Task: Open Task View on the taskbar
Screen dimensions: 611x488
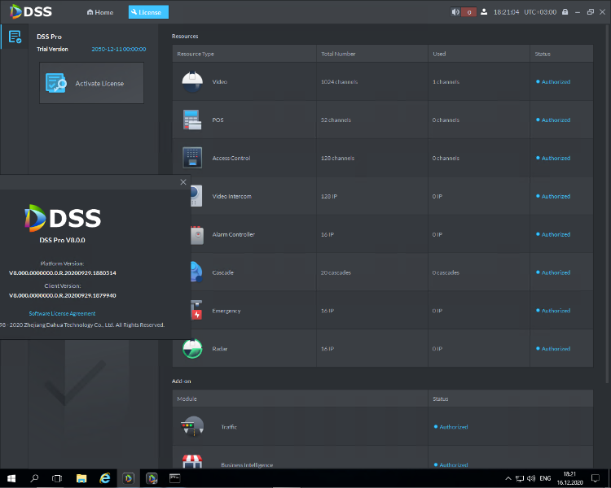Action: tap(57, 478)
